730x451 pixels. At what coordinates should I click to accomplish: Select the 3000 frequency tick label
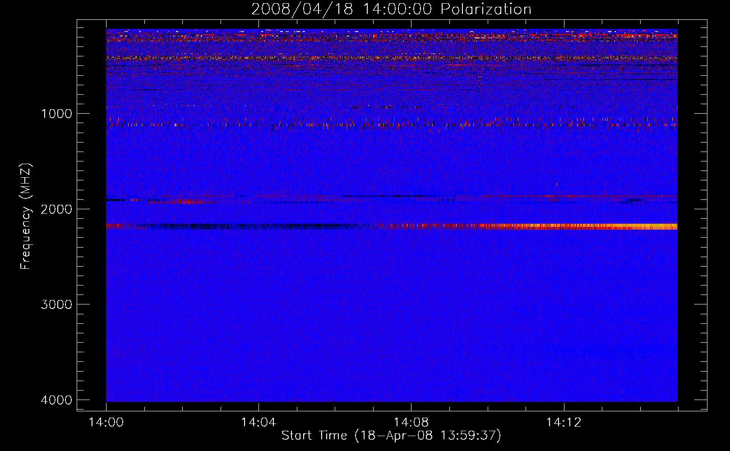[x=56, y=304]
